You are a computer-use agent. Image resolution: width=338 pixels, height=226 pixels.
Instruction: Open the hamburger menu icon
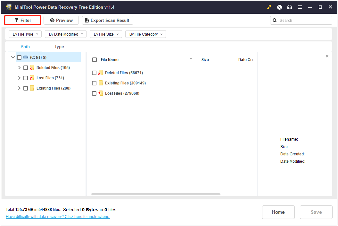click(x=300, y=7)
